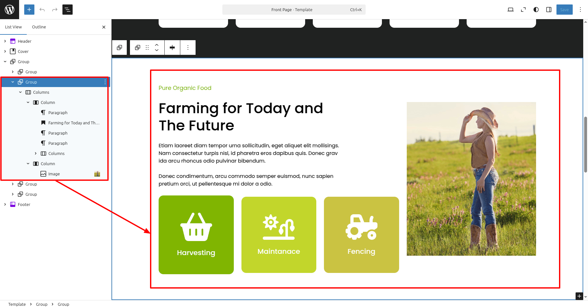Open the WordPress logo site menu
588x308 pixels.
pos(10,10)
